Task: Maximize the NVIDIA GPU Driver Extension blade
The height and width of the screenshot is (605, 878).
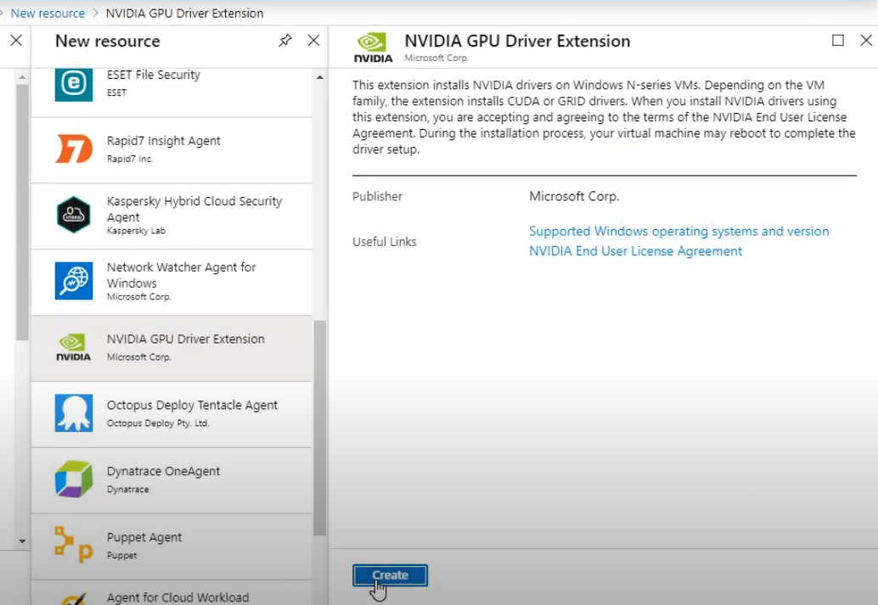Action: coord(838,40)
